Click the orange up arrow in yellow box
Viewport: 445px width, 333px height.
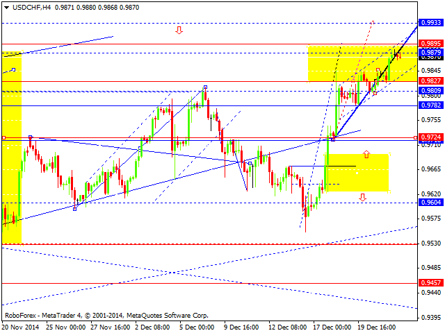366,154
